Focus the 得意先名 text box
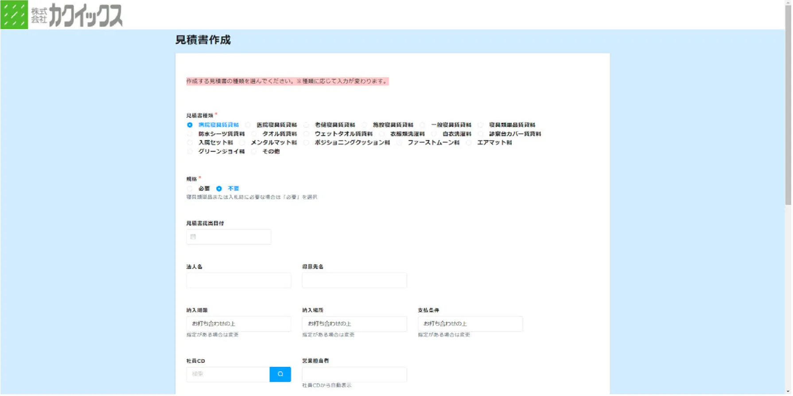 pyautogui.click(x=354, y=280)
